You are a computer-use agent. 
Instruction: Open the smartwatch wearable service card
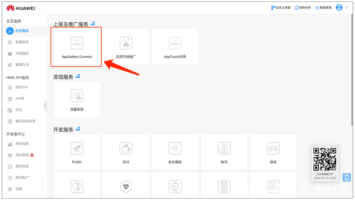point(175,185)
